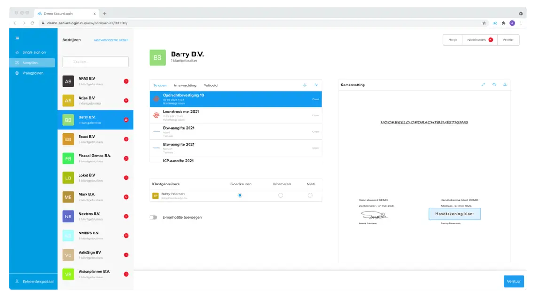Click the Zoeken company search field
This screenshot has width=536, height=301.
point(95,62)
